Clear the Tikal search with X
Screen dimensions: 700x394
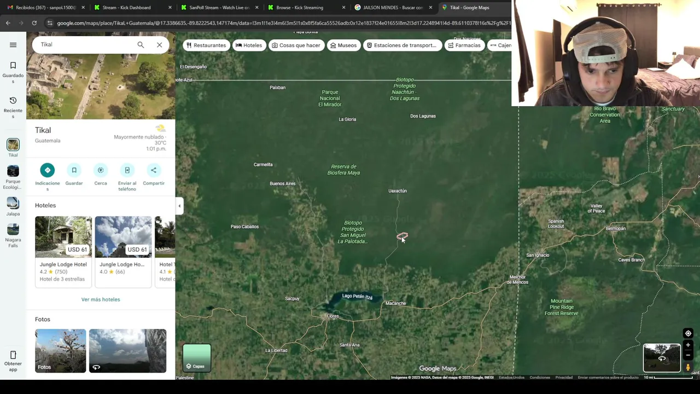click(159, 45)
